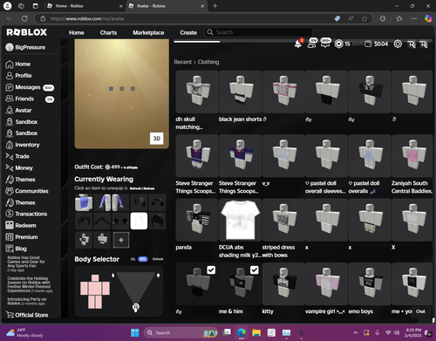Toggle the 3D avatar view button
Image resolution: width=436 pixels, height=341 pixels.
(x=157, y=139)
